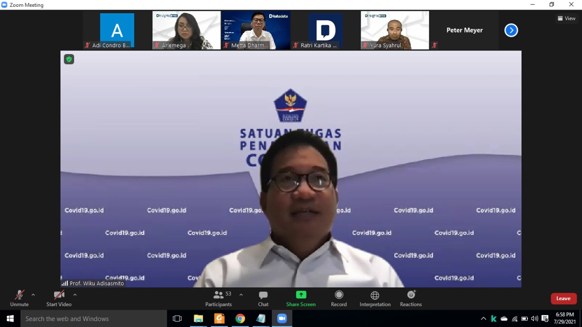Select the Peter Meyer participant tile
The width and height of the screenshot is (582, 327).
pyautogui.click(x=464, y=30)
